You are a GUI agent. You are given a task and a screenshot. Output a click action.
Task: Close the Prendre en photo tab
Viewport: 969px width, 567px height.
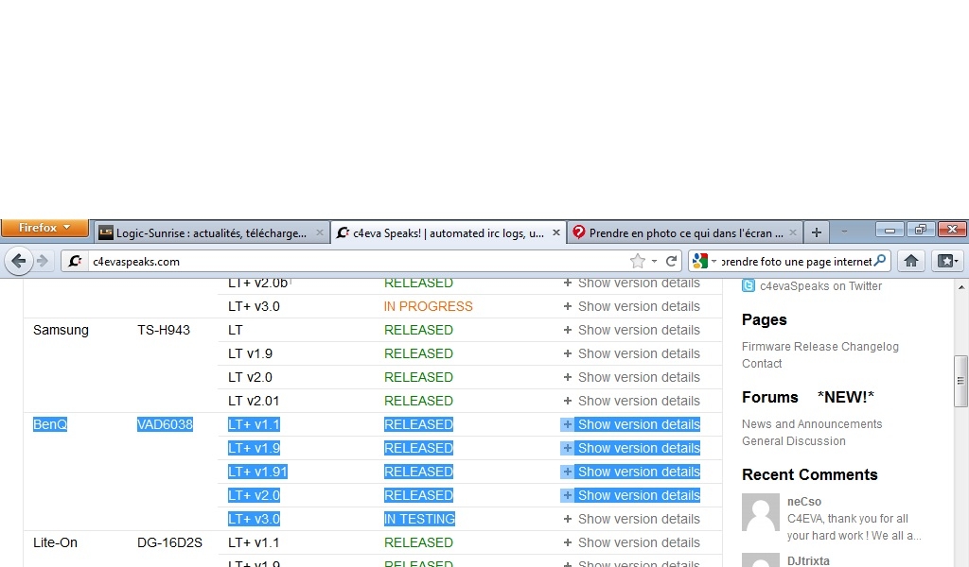tap(793, 232)
